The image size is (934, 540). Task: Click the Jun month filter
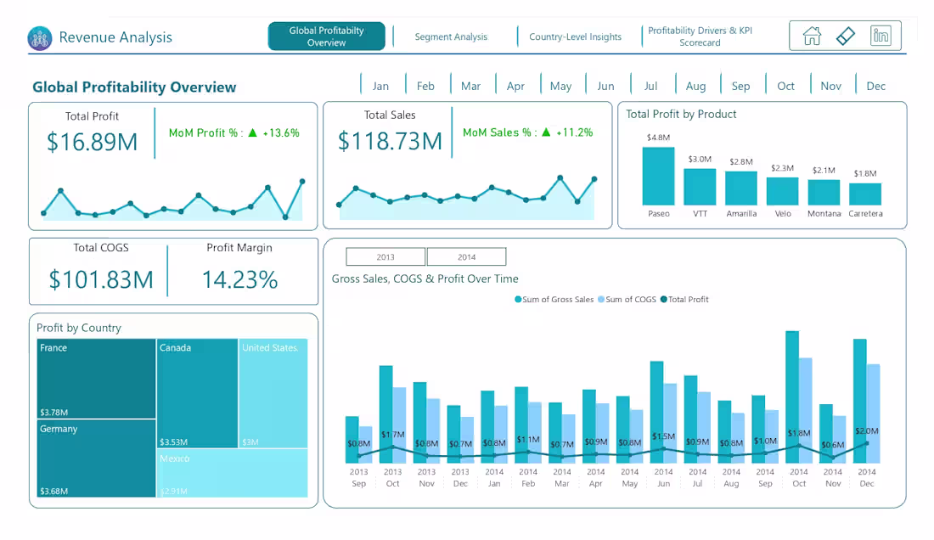(606, 85)
